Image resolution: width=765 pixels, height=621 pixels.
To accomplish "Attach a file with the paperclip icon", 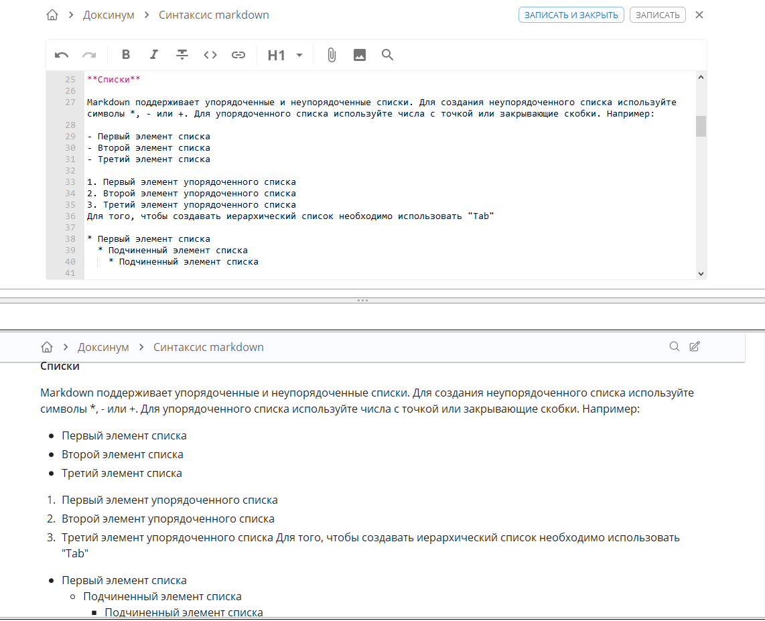I will tap(331, 55).
